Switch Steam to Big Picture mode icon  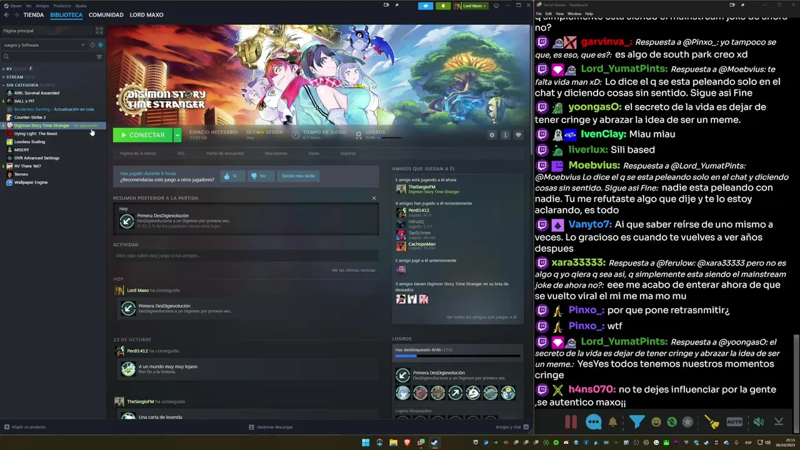tap(496, 6)
